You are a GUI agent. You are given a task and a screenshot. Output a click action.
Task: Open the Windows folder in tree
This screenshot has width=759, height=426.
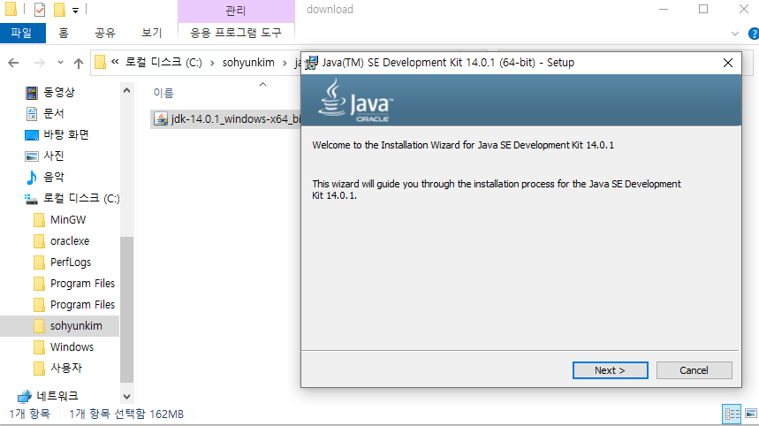72,347
